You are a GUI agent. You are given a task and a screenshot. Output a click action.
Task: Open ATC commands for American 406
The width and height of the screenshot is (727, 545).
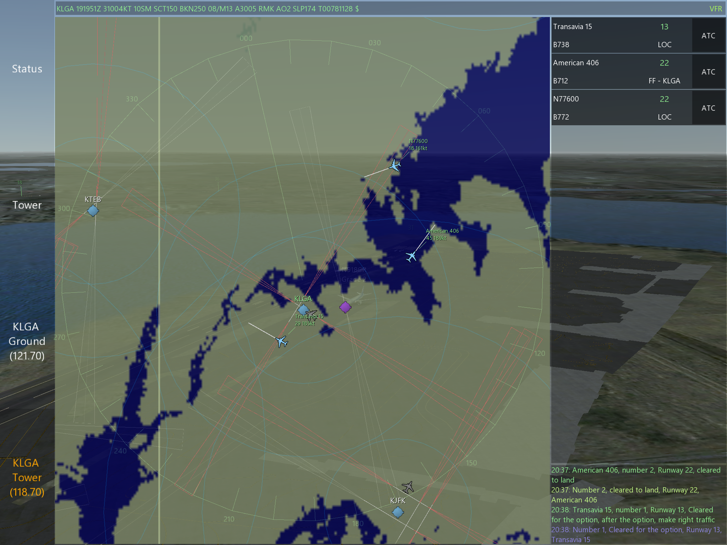click(708, 72)
